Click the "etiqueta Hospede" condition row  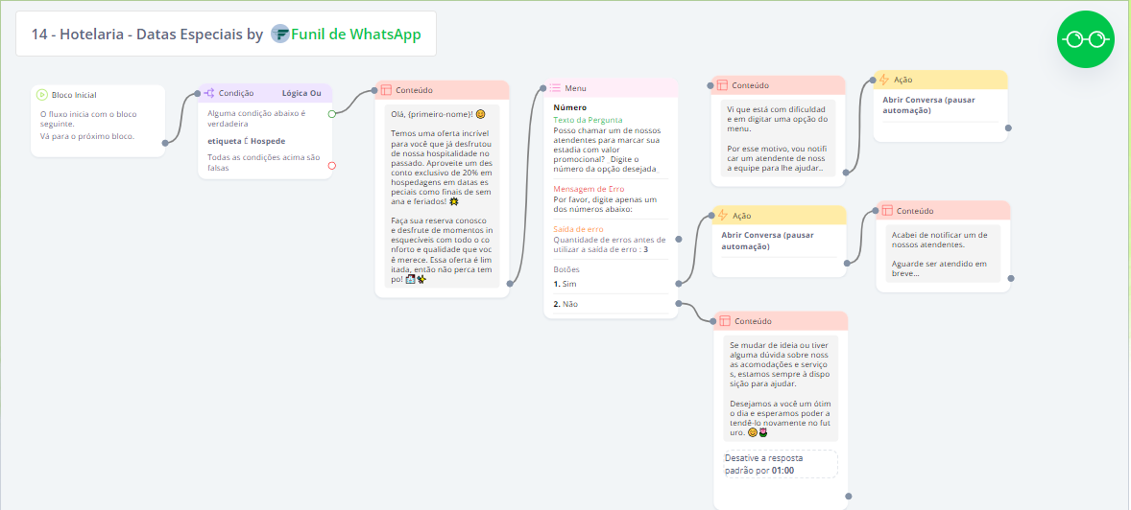coord(247,141)
